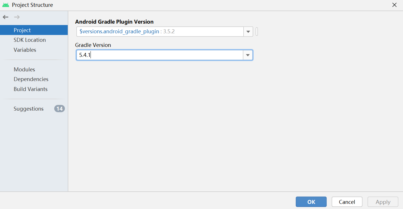The image size is (403, 209).
Task: Click the forward navigation arrow
Action: tap(17, 17)
